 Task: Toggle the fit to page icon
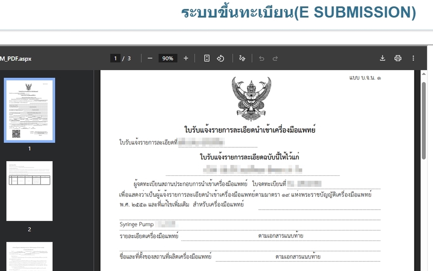click(207, 58)
